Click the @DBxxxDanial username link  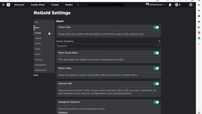pyautogui.click(x=156, y=5)
